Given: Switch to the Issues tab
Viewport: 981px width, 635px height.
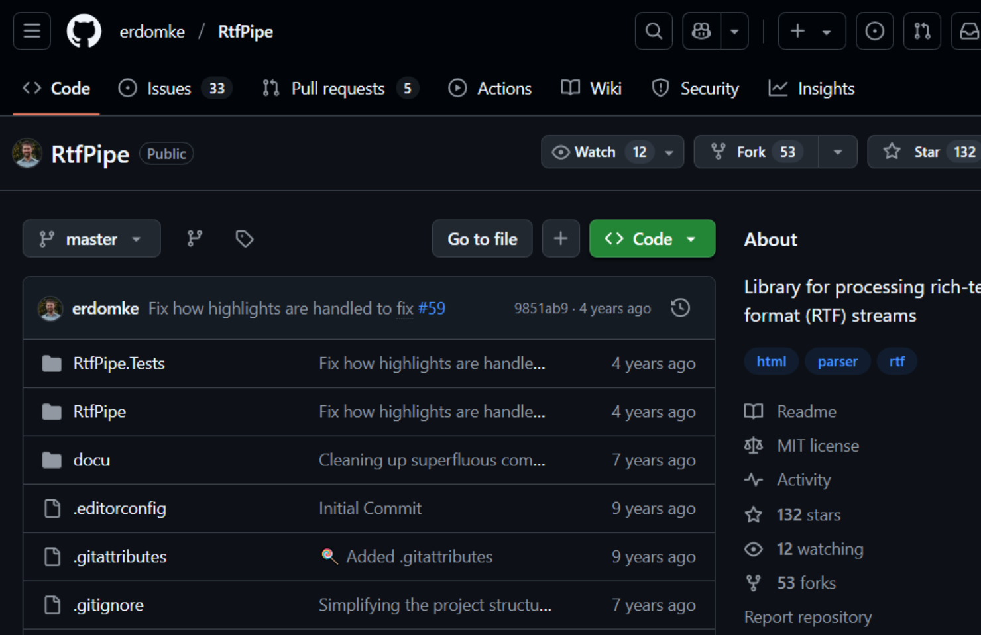Looking at the screenshot, I should pyautogui.click(x=175, y=88).
